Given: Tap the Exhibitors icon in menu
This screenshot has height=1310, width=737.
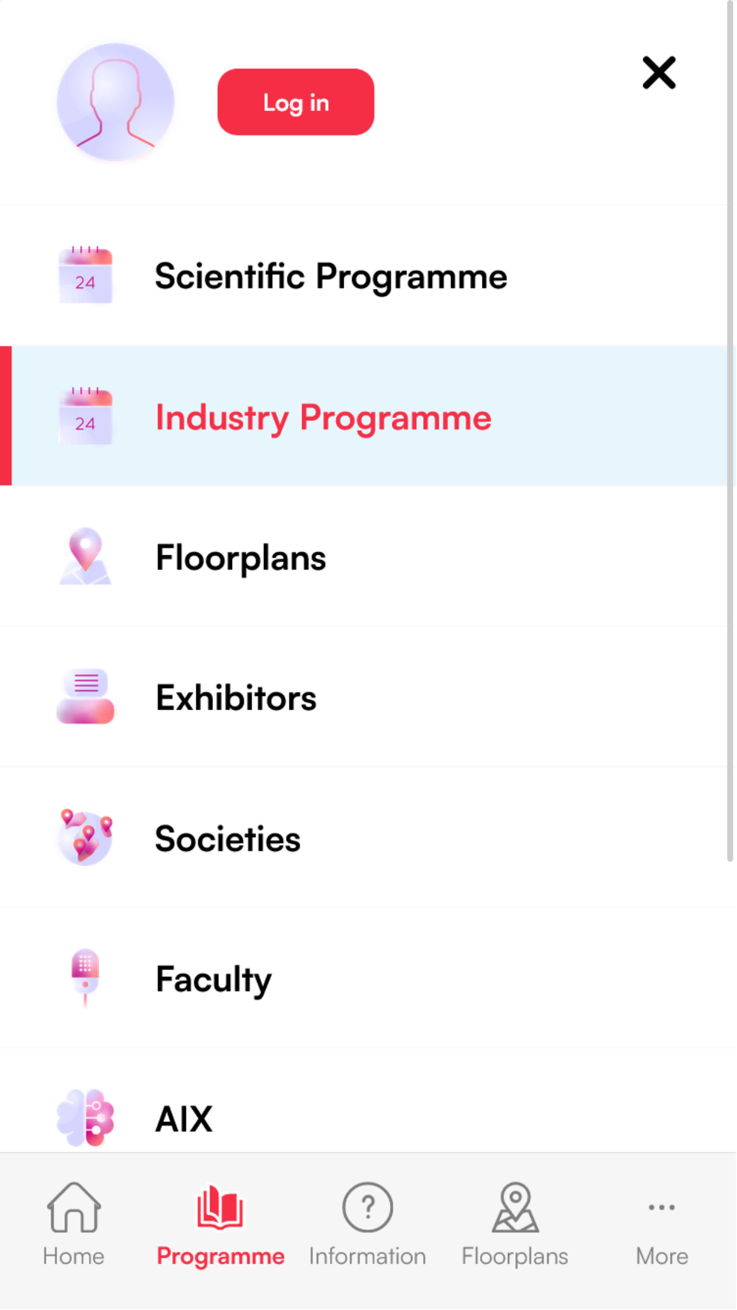Looking at the screenshot, I should [85, 697].
